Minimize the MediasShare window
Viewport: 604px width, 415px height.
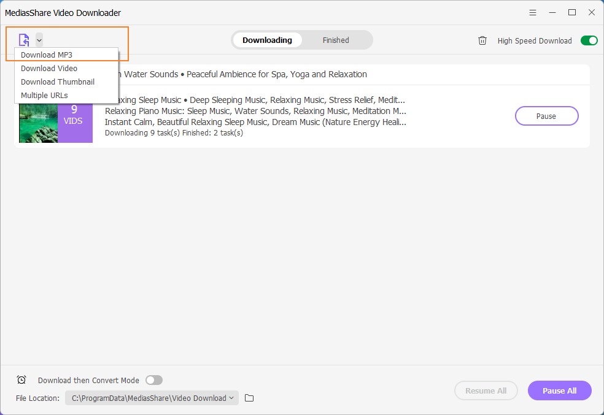(x=552, y=12)
